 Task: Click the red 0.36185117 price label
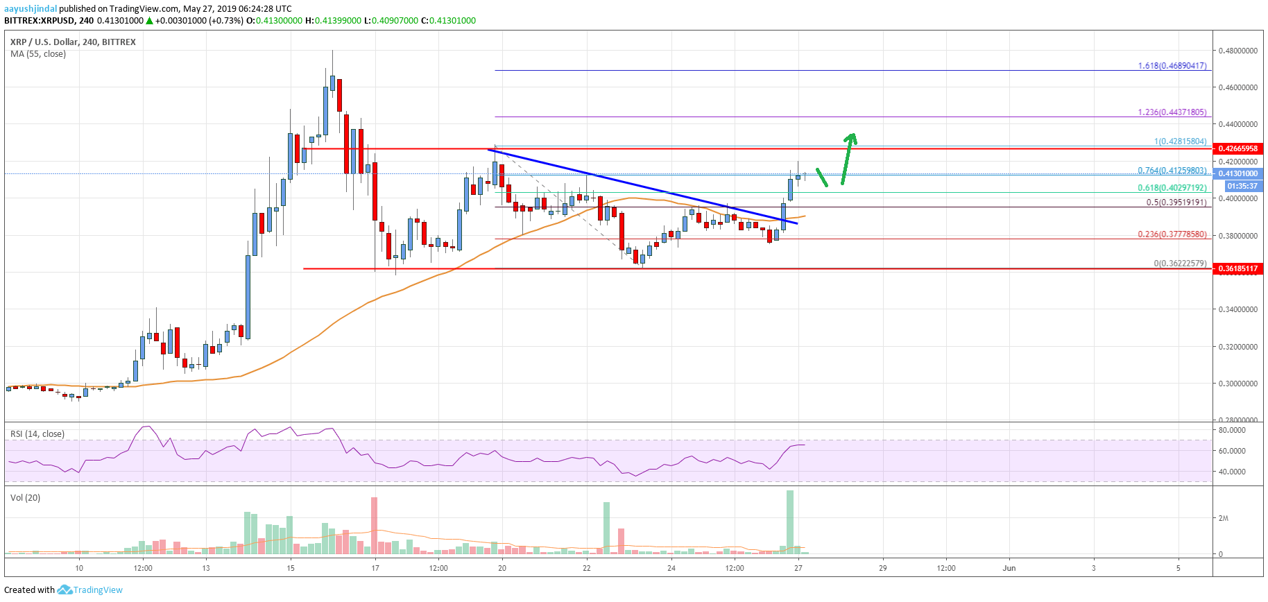(1237, 268)
